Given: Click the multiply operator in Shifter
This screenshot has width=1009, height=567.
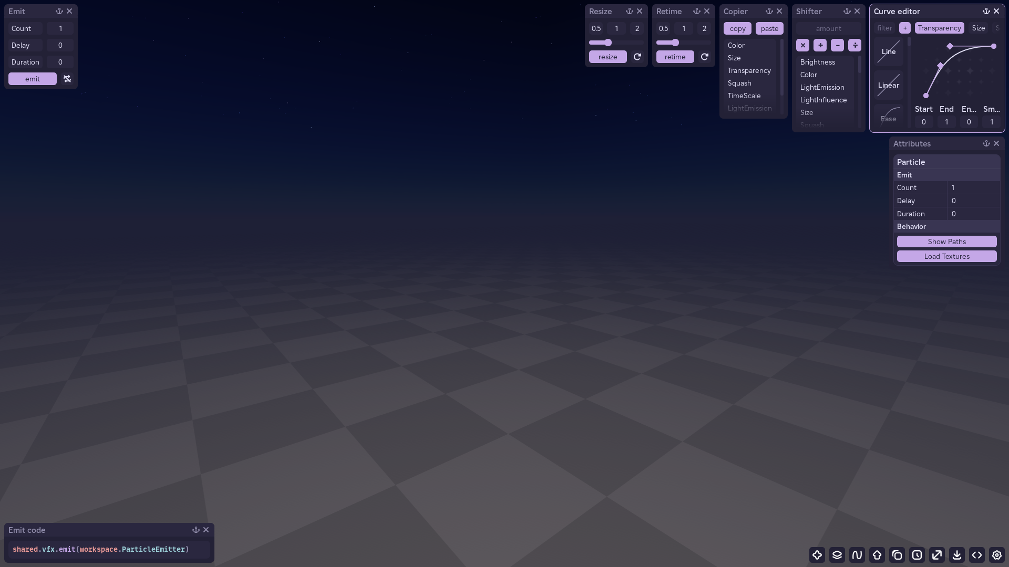Looking at the screenshot, I should coord(802,45).
